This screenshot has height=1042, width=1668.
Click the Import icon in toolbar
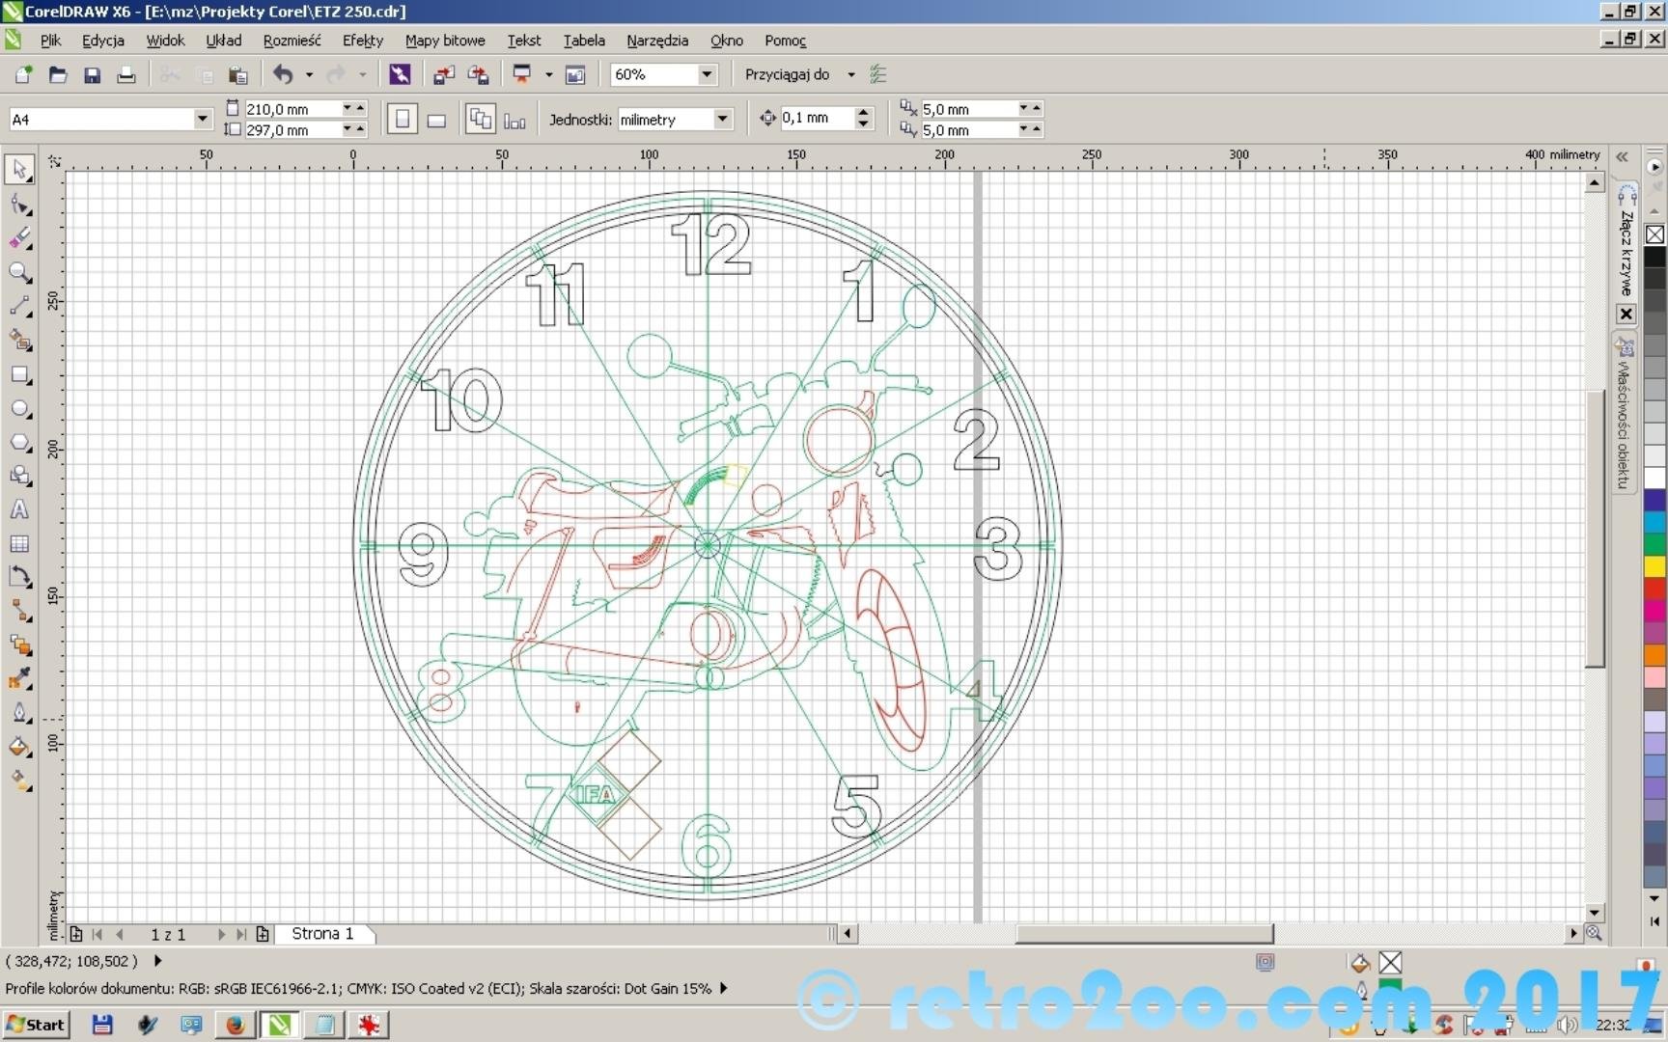point(444,75)
